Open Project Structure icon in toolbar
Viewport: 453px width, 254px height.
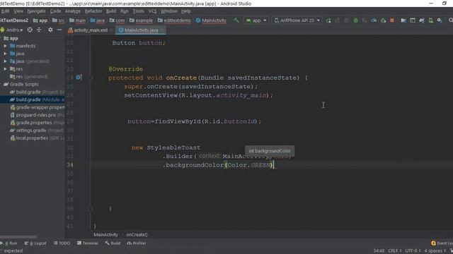(x=403, y=20)
